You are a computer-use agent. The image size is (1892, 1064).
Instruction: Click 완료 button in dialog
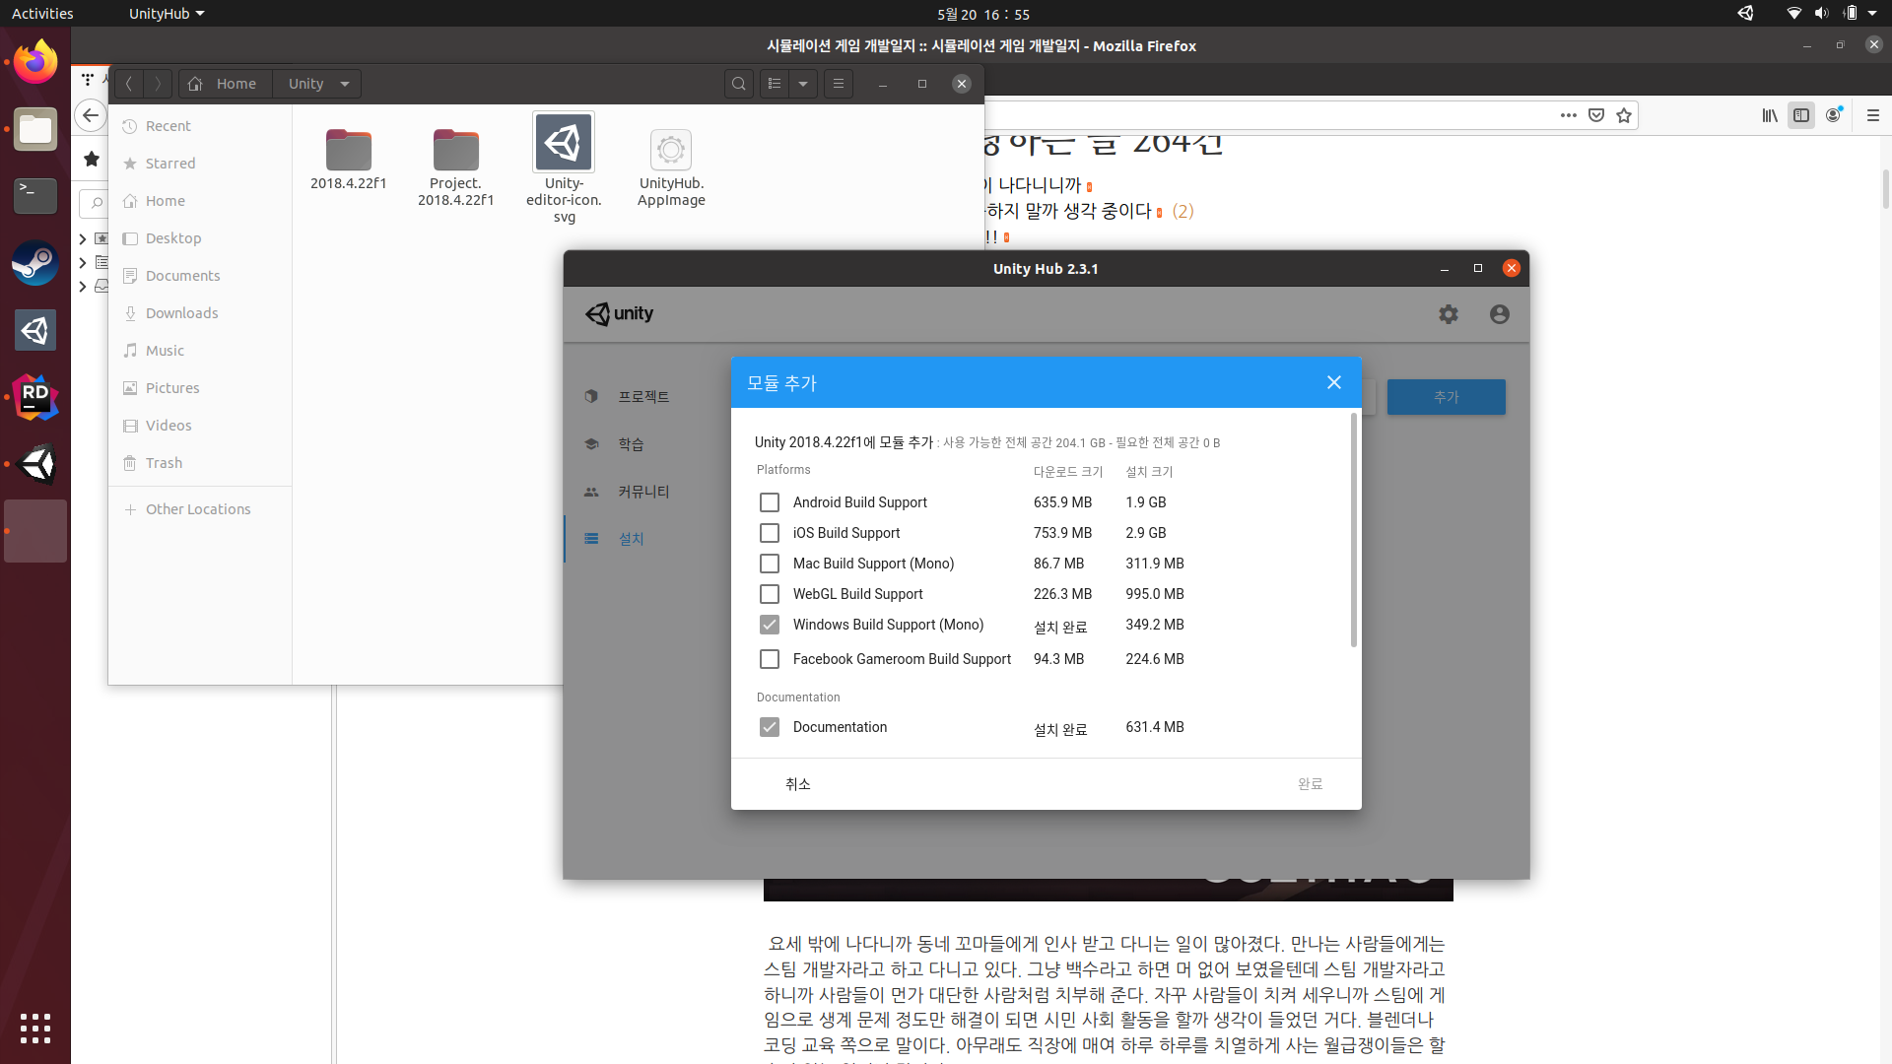click(1310, 784)
